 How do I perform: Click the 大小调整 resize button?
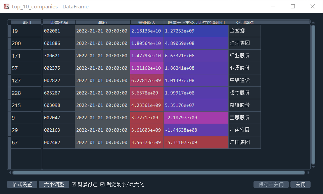click(x=54, y=184)
